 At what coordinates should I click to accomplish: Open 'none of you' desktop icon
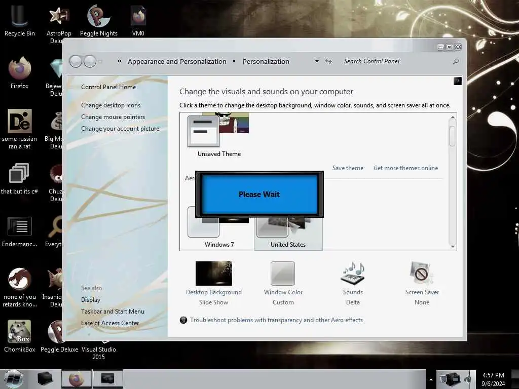pos(20,287)
